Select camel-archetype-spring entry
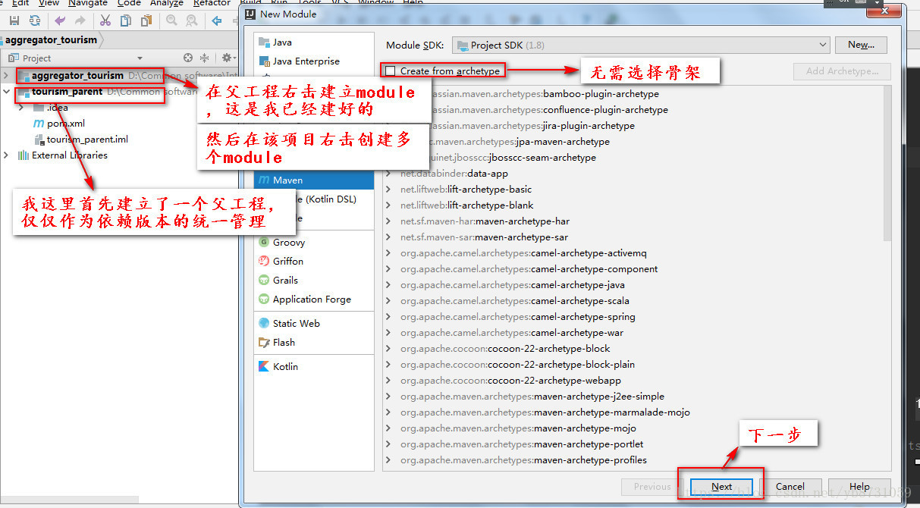920x508 pixels. (x=517, y=317)
